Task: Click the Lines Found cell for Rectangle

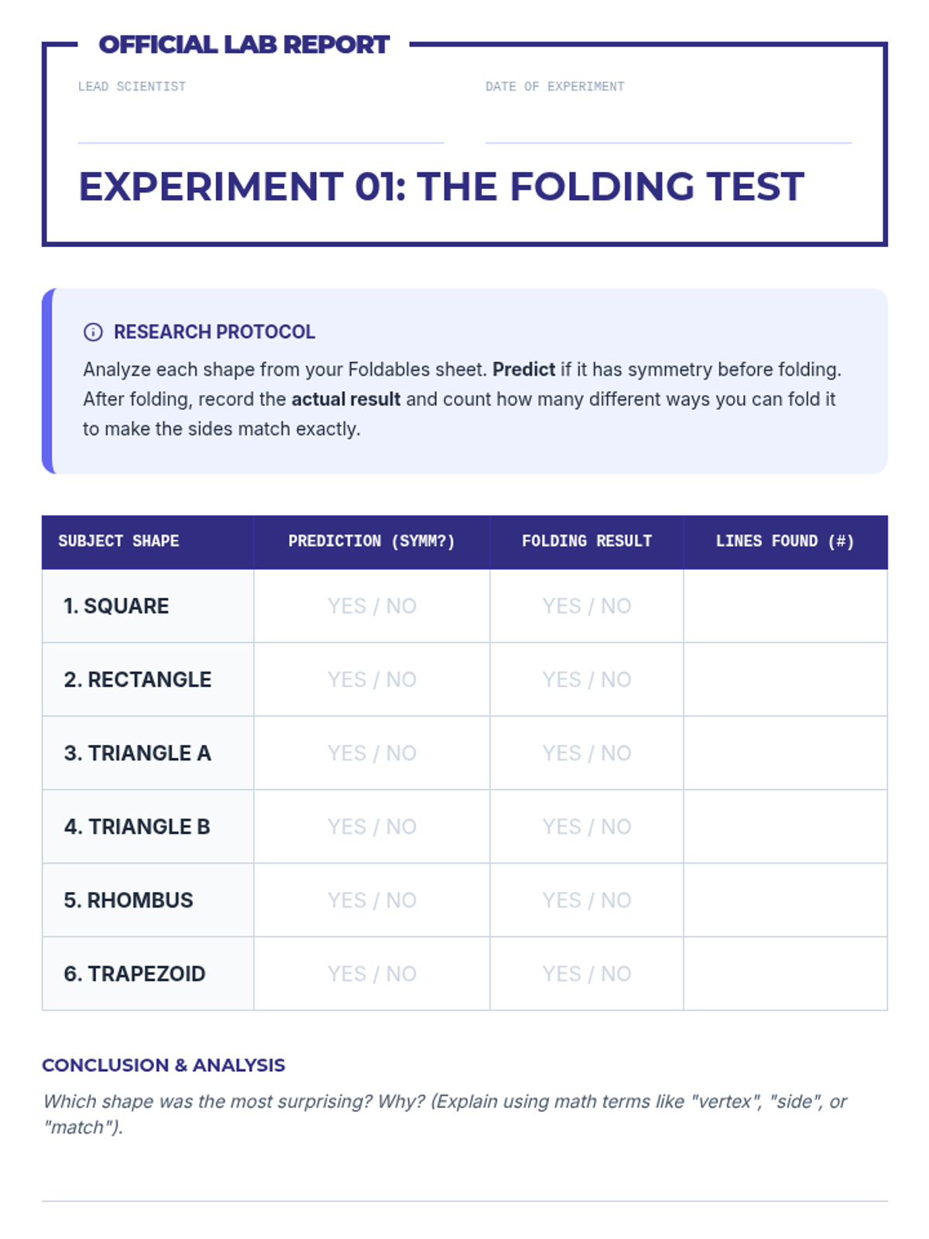Action: pos(785,680)
